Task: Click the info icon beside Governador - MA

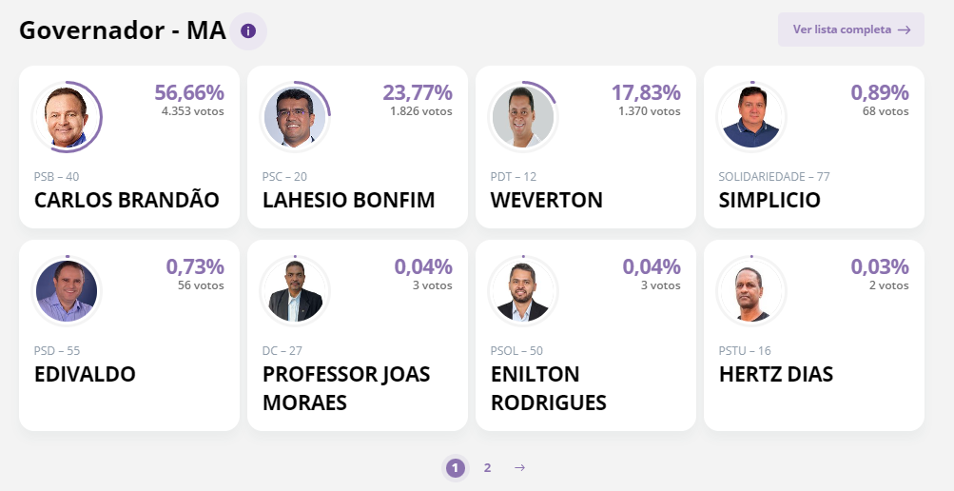Action: point(248,31)
